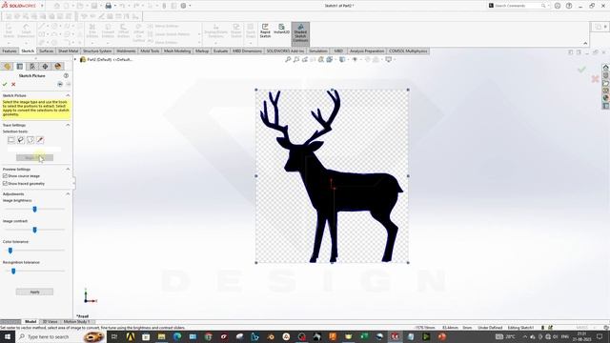The width and height of the screenshot is (610, 343).
Task: Adjust the Image brightness slider
Action: [x=34, y=210]
